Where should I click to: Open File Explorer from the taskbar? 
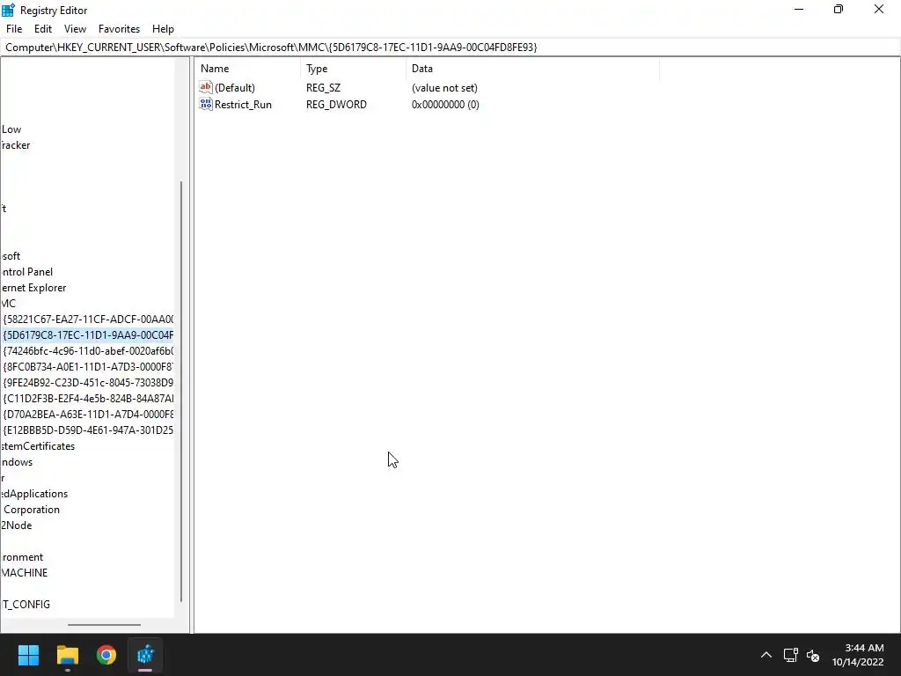(x=67, y=655)
